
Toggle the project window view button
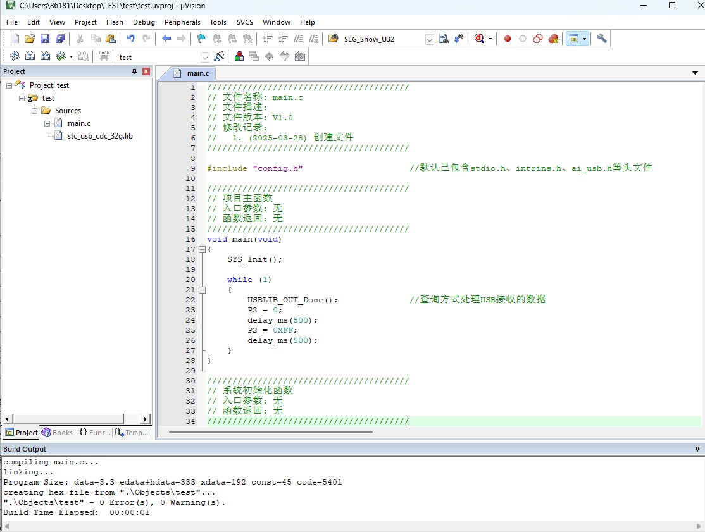pyautogui.click(x=574, y=39)
